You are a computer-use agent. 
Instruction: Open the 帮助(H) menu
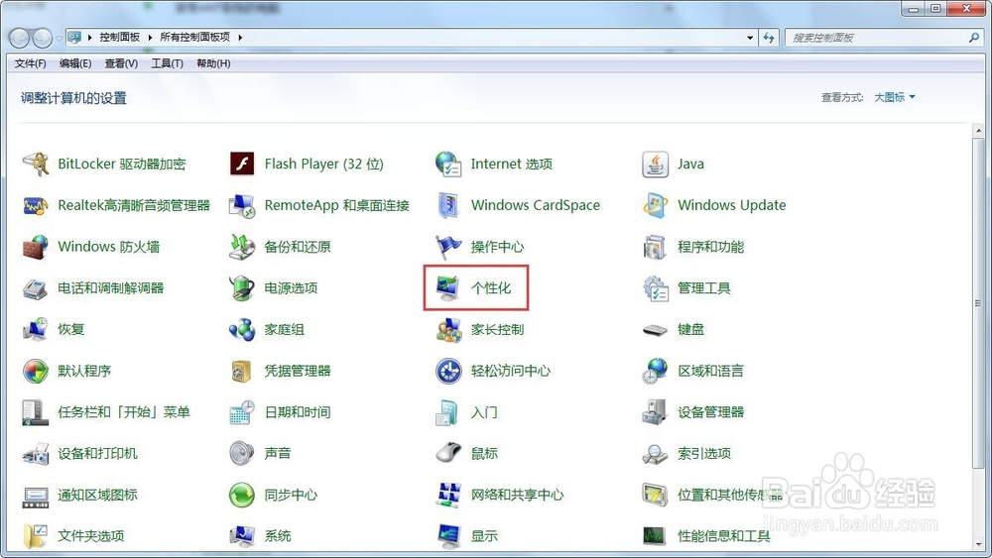(213, 63)
